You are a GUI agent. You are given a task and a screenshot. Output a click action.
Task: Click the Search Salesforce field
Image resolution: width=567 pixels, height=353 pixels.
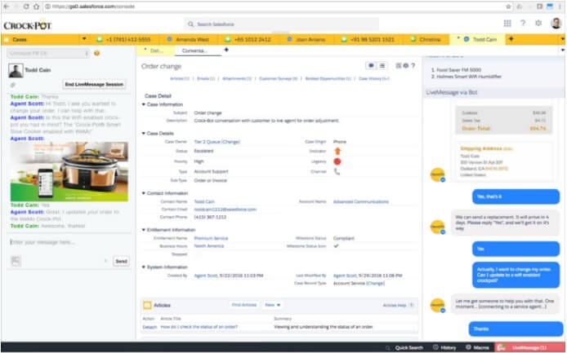(282, 24)
